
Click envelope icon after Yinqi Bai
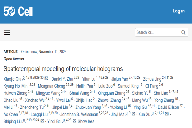click(74, 121)
